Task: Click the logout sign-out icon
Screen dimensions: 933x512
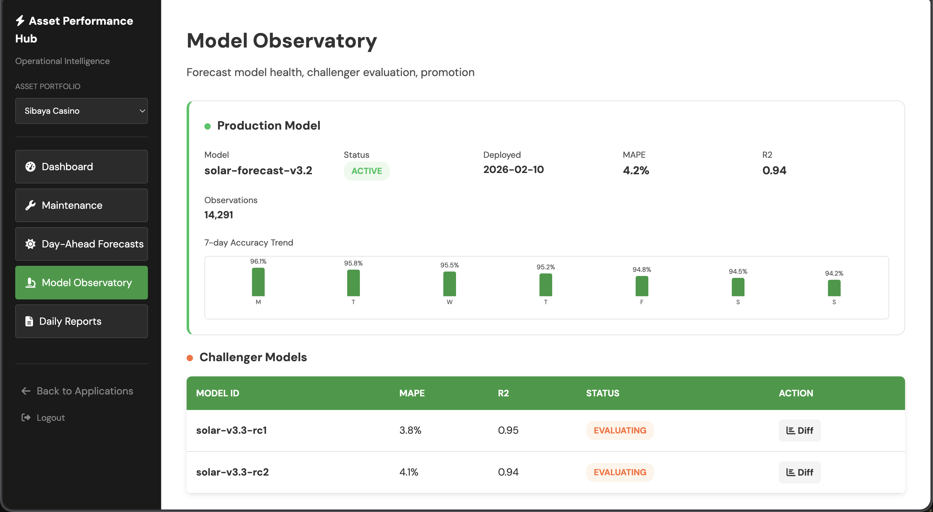Action: coord(26,417)
